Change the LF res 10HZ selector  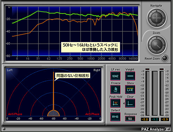tap(116, 76)
